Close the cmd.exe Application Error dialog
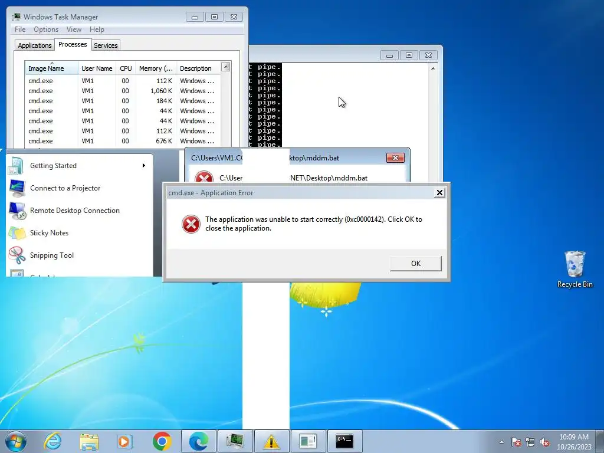Screen dimensions: 604x453 439,193
